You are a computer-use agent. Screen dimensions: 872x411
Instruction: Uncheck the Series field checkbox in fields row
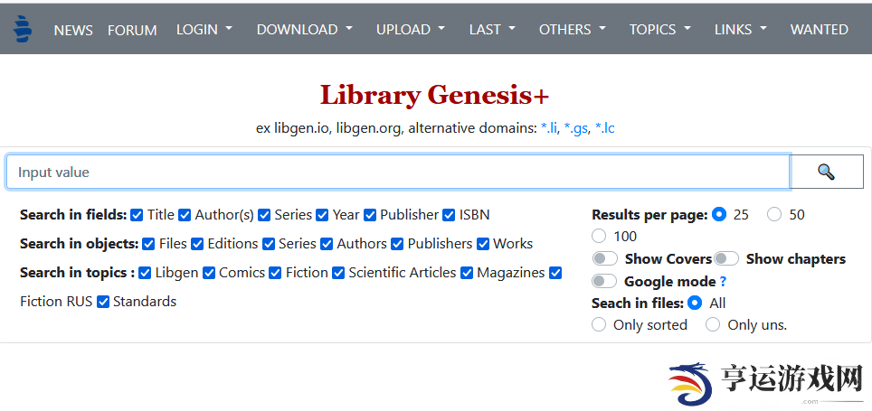(264, 215)
